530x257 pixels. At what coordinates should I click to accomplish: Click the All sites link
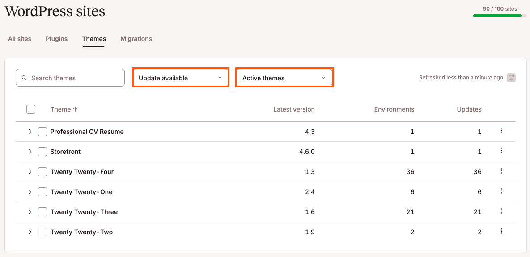coord(20,39)
